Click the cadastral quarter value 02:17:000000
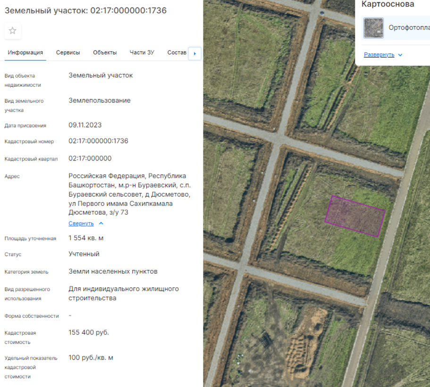430x387 pixels. click(90, 158)
